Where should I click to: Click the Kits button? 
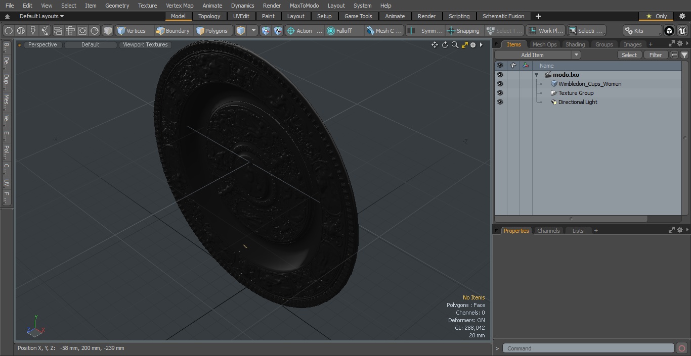click(x=642, y=31)
